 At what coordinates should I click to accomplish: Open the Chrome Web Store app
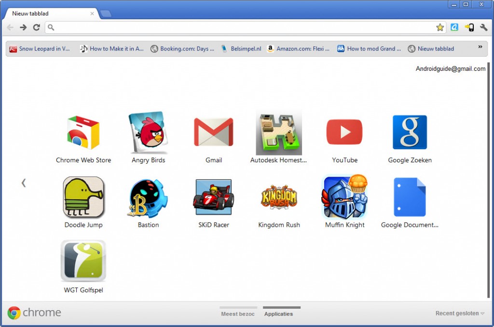[83, 133]
